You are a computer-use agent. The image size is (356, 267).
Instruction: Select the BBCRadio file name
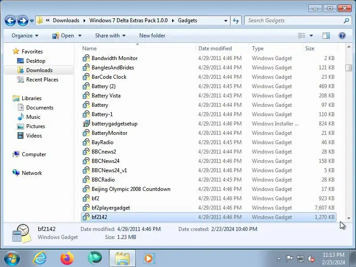coord(103,180)
